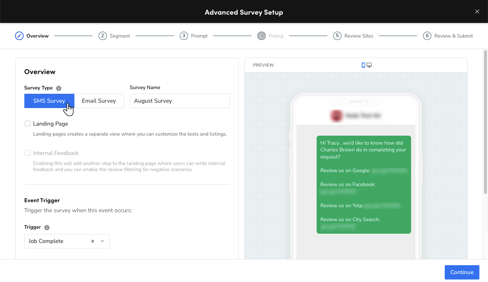
Task: Click the dialog's vertical scrollbar
Action: tap(485, 122)
